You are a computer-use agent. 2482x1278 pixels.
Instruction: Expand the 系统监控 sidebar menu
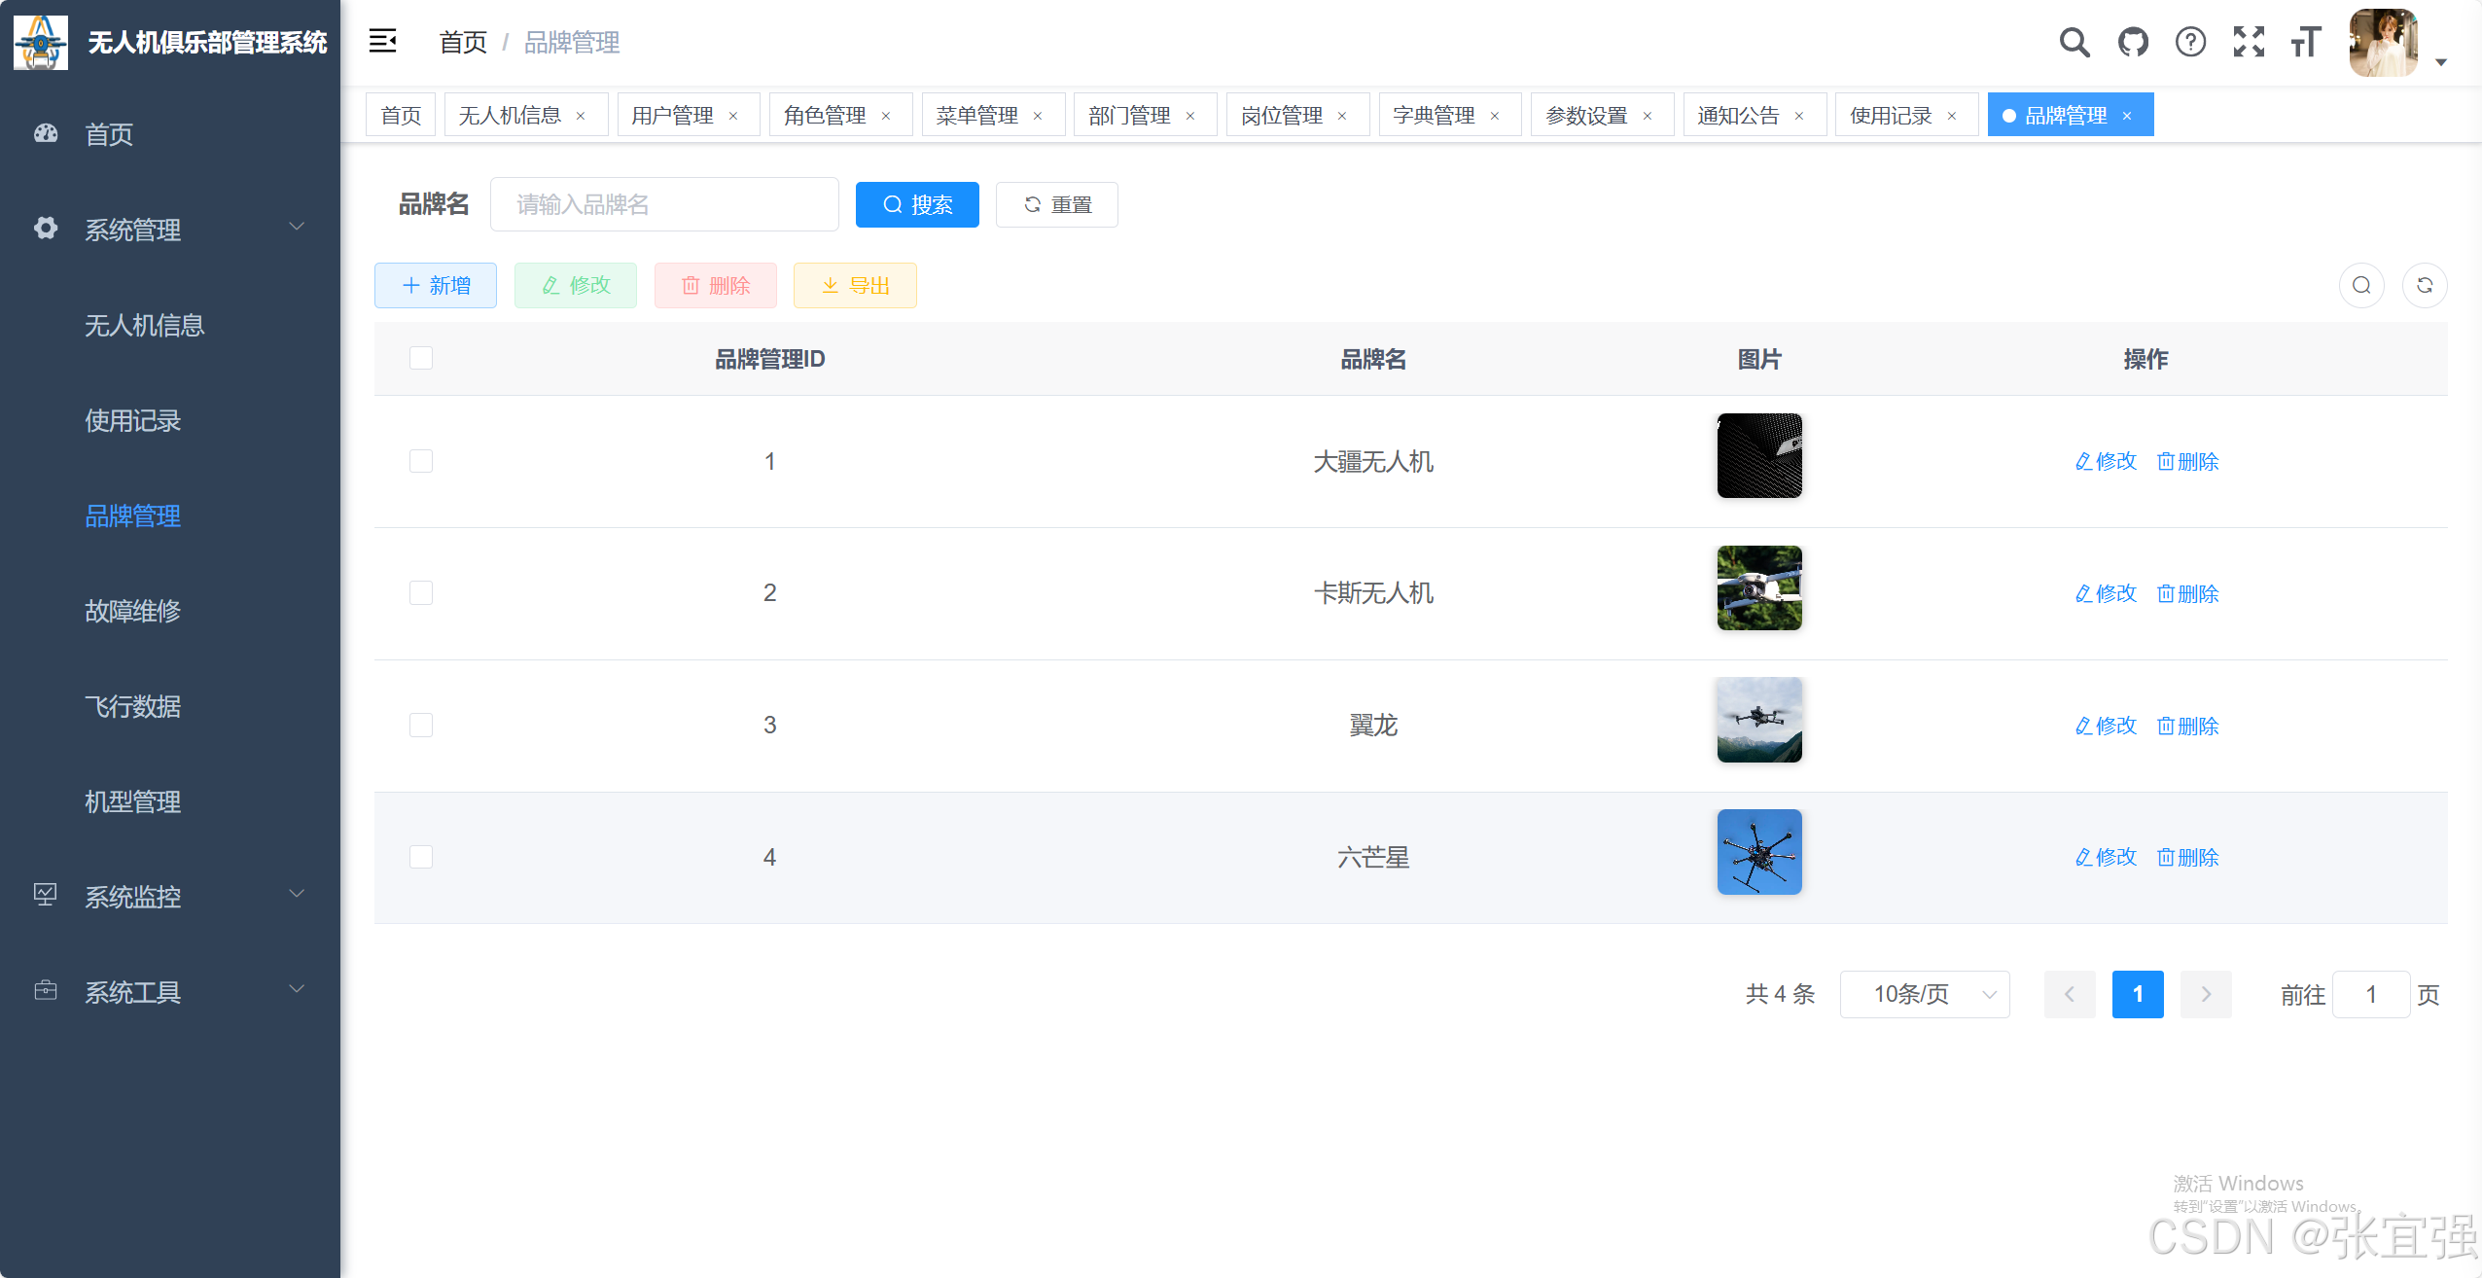pyautogui.click(x=165, y=897)
